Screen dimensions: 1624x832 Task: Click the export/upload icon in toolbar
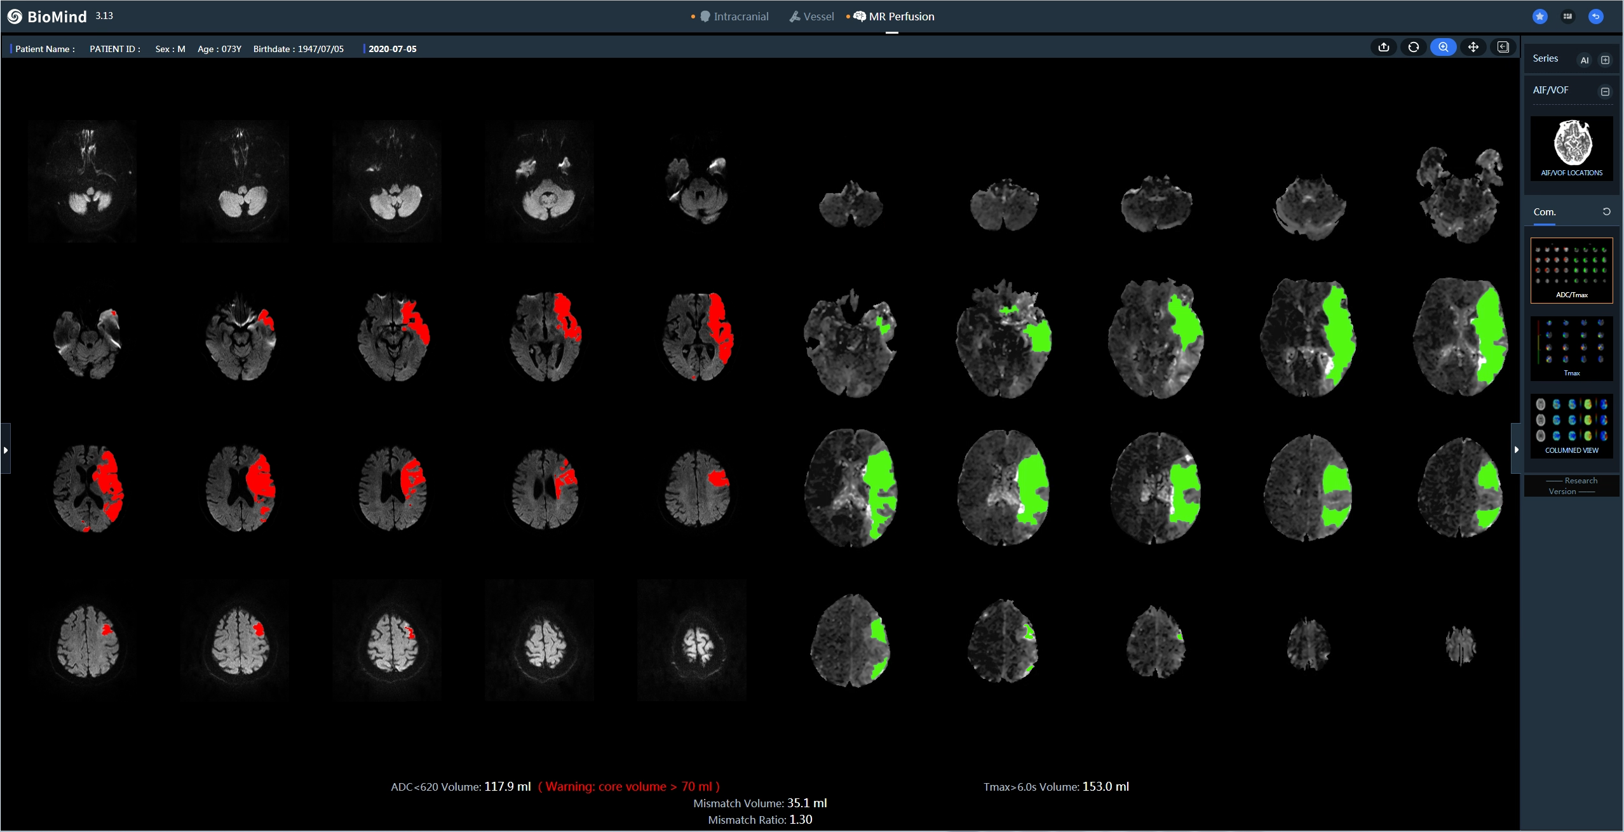pyautogui.click(x=1383, y=48)
